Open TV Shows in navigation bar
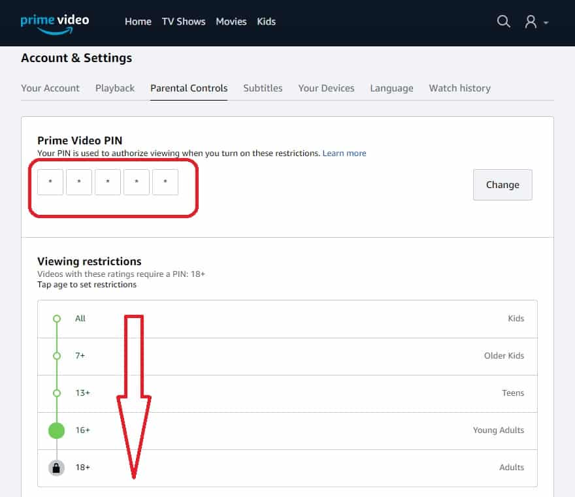This screenshot has width=575, height=497. pos(184,22)
